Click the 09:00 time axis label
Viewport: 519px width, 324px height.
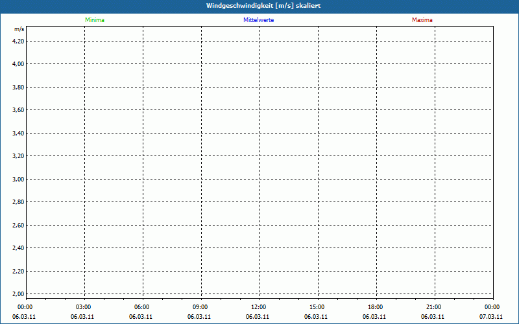200,307
